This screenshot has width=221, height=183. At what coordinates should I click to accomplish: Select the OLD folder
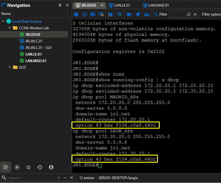(x=22, y=67)
